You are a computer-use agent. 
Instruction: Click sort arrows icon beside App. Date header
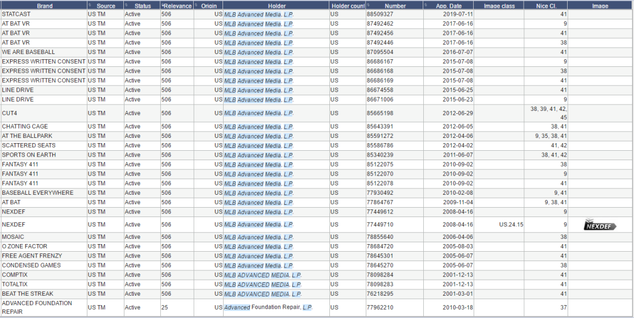[x=426, y=5]
